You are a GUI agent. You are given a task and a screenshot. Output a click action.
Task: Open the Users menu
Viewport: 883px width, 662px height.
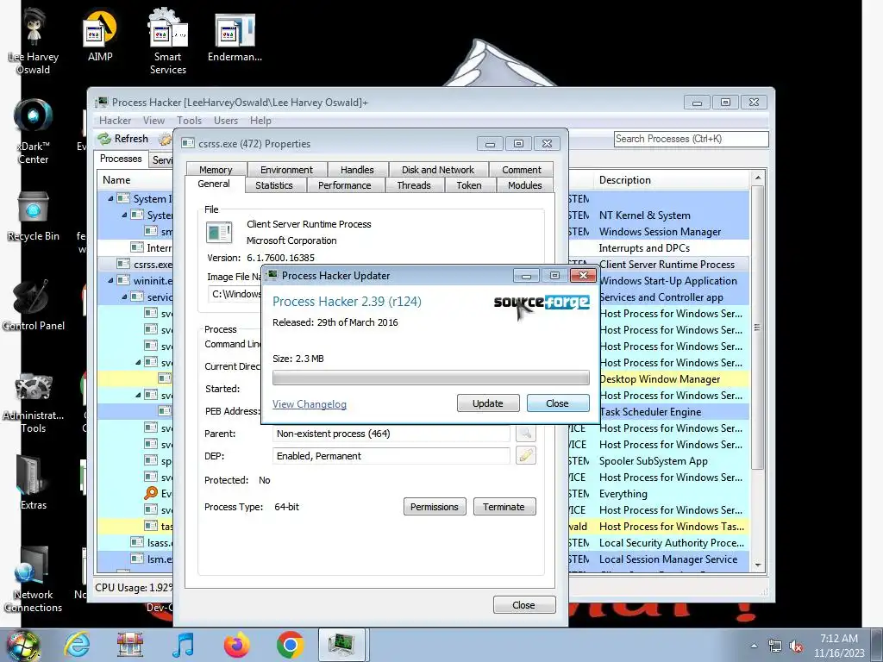click(x=226, y=121)
